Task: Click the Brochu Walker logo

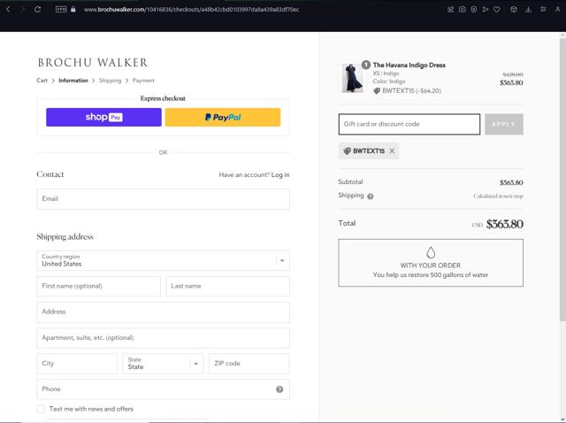Action: coord(93,63)
